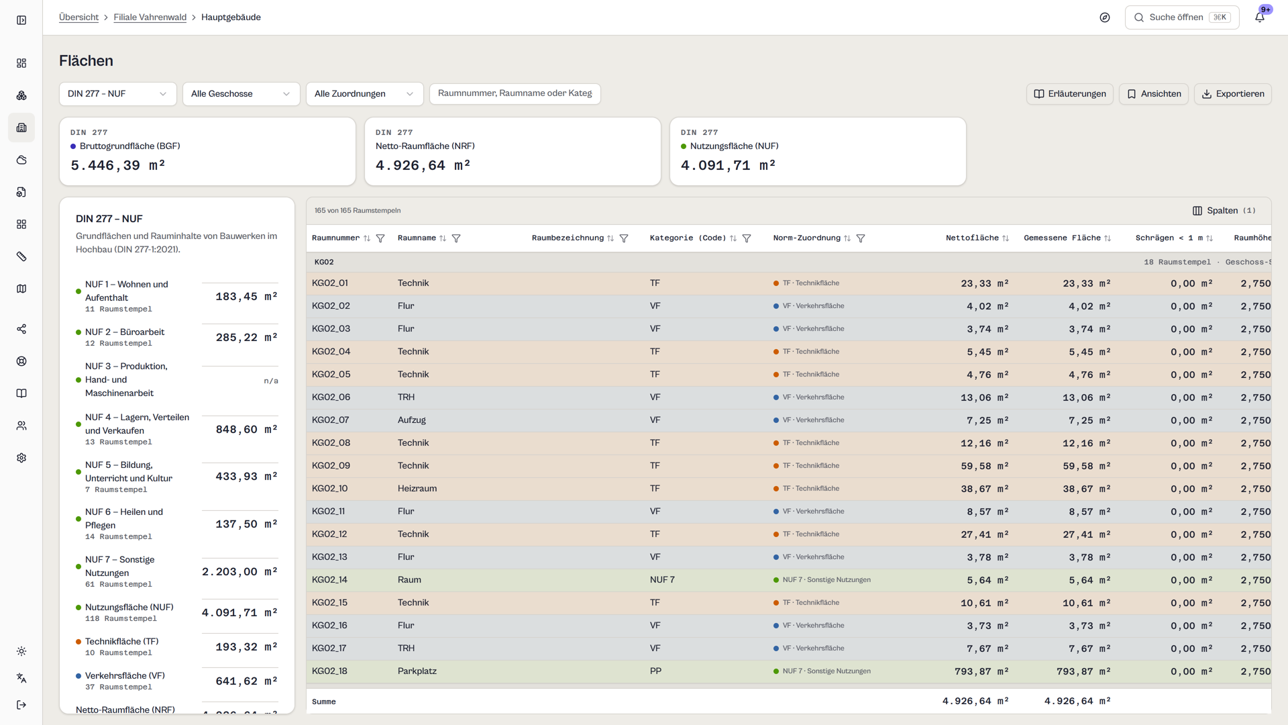Viewport: 1288px width, 725px height.
Task: Open the users icon in sidebar
Action: pyautogui.click(x=21, y=426)
